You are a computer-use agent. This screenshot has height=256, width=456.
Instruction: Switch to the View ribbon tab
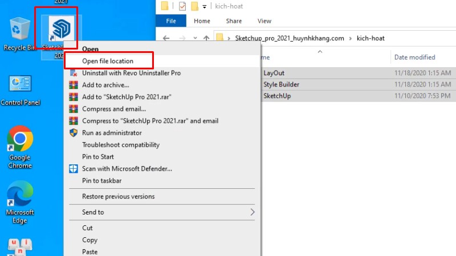(x=264, y=21)
